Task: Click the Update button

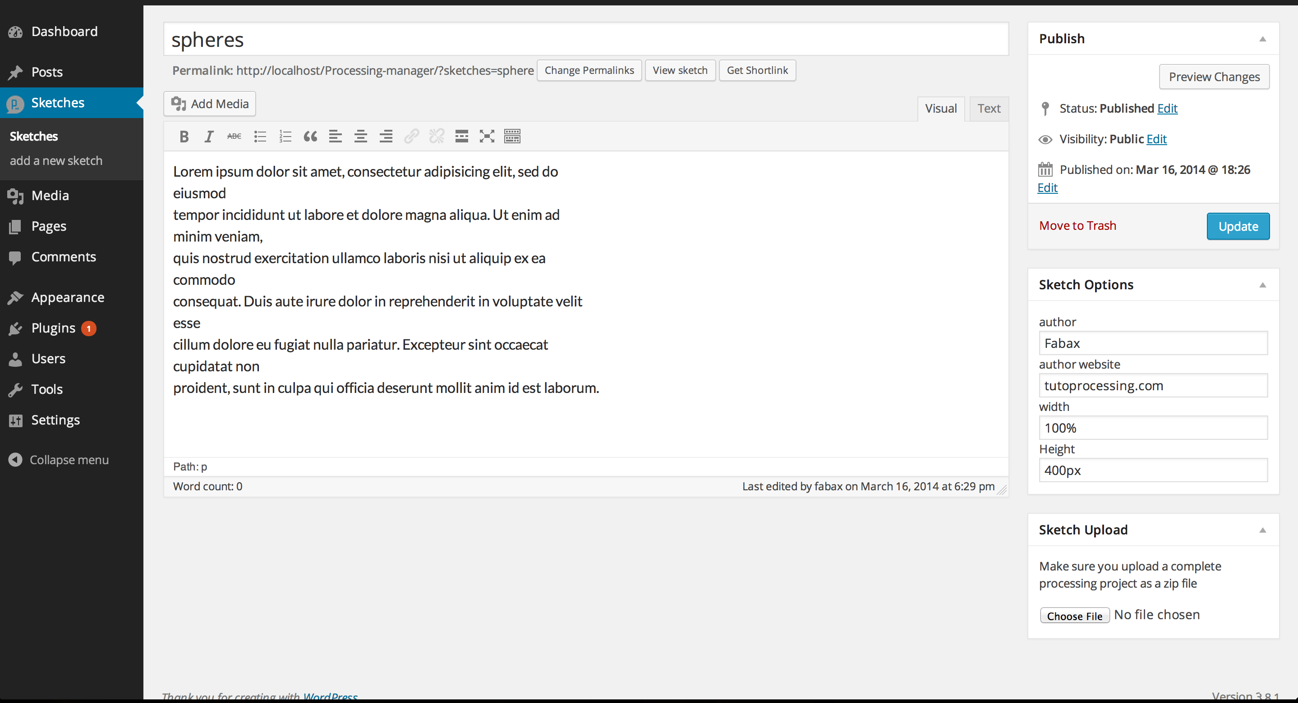Action: 1238,227
